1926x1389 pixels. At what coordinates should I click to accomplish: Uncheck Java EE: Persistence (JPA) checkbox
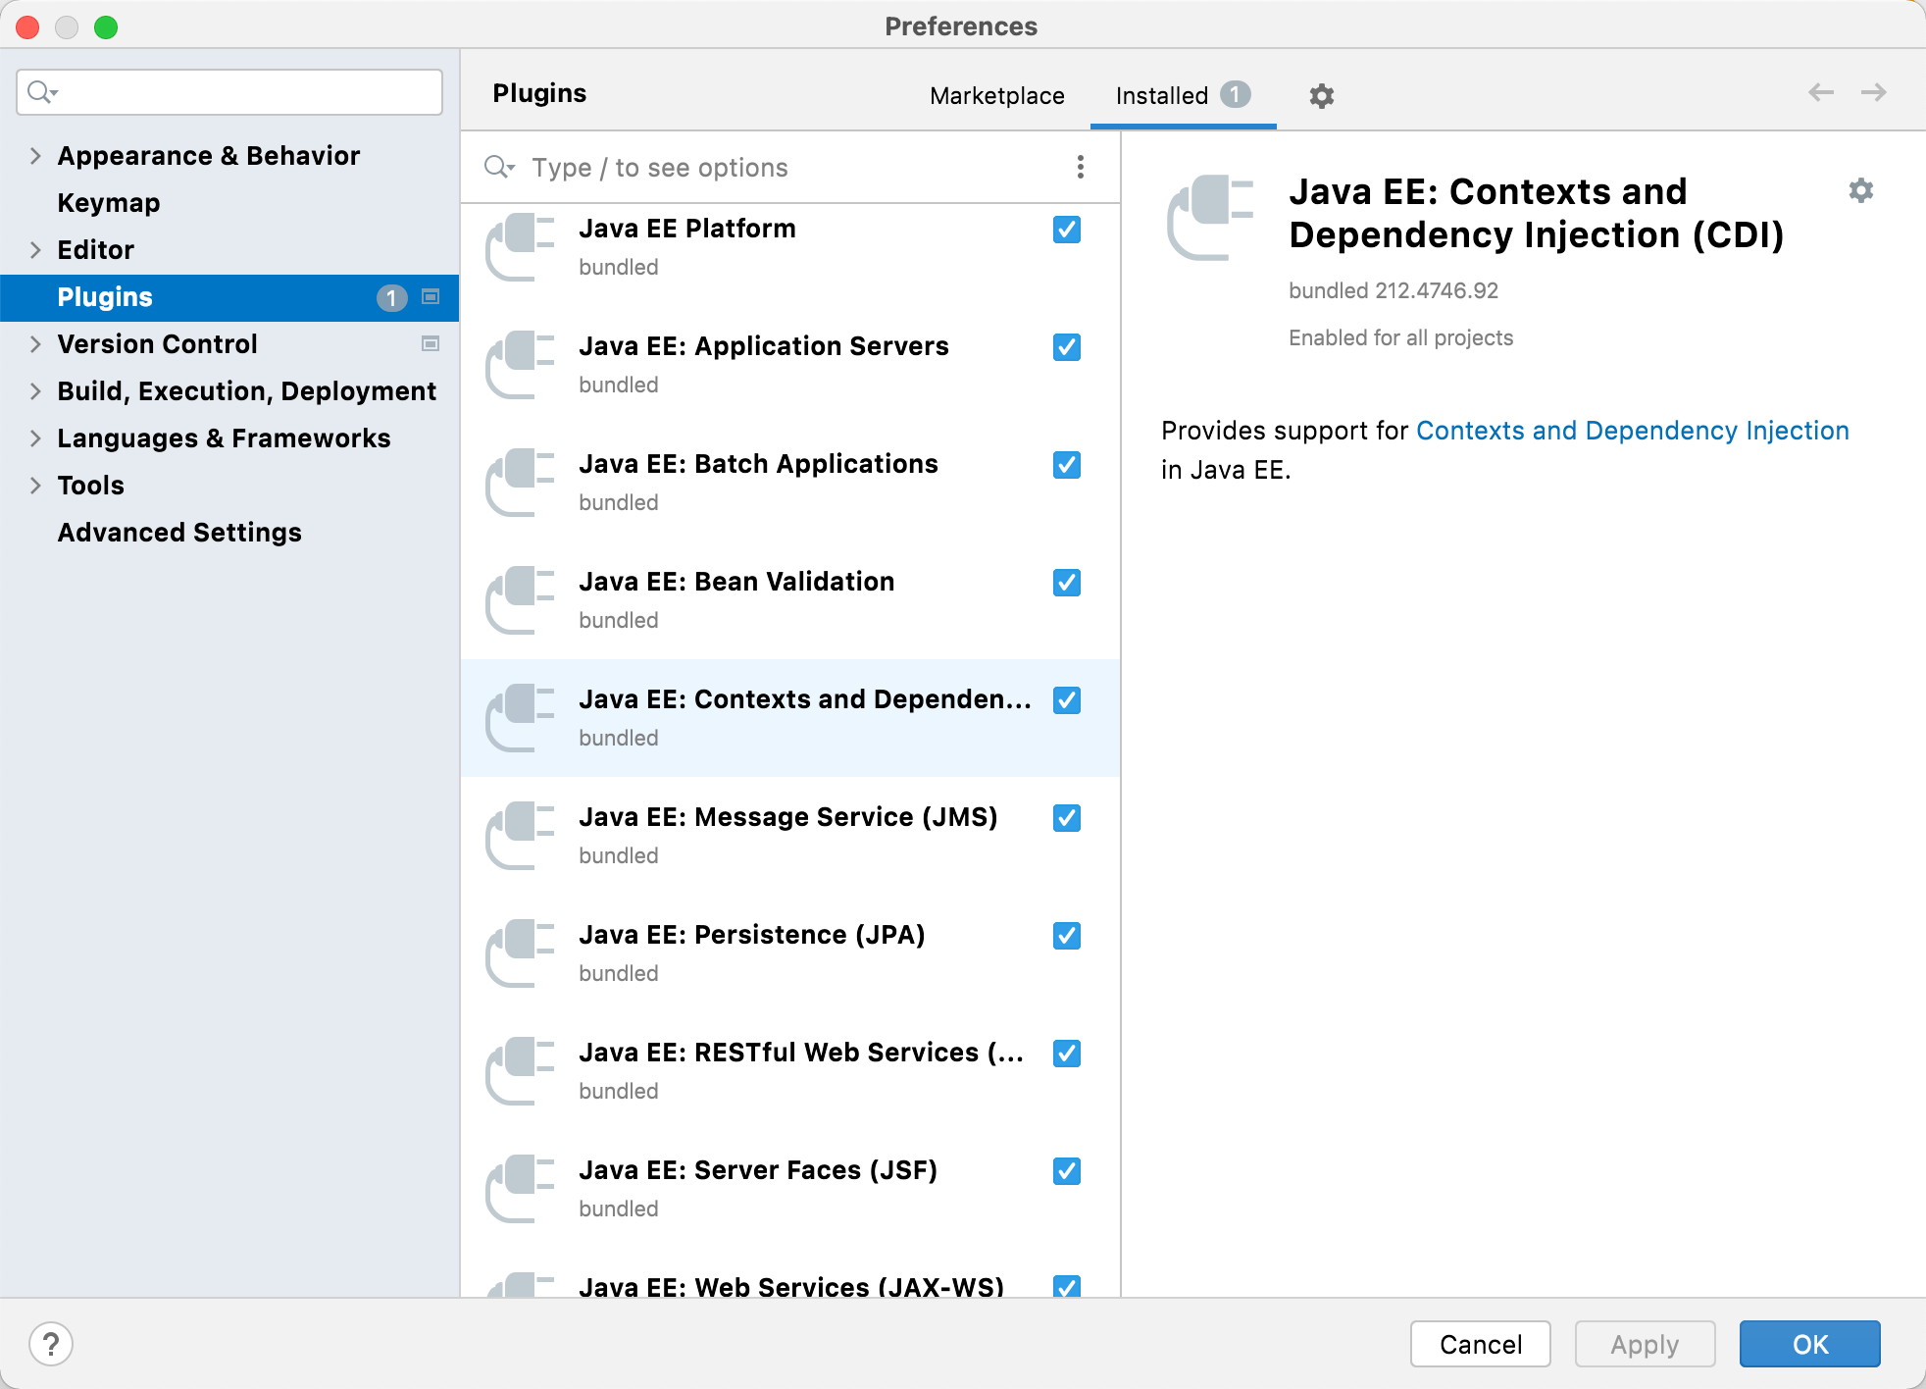pyautogui.click(x=1066, y=936)
